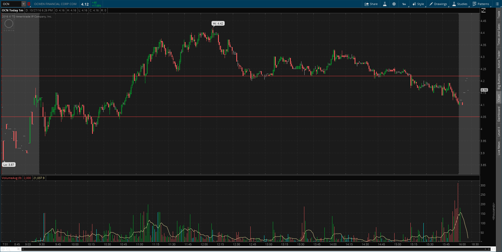The height and width of the screenshot is (252, 502).
Task: Click the 16:00 time axis label
Action: pyautogui.click(x=462, y=244)
